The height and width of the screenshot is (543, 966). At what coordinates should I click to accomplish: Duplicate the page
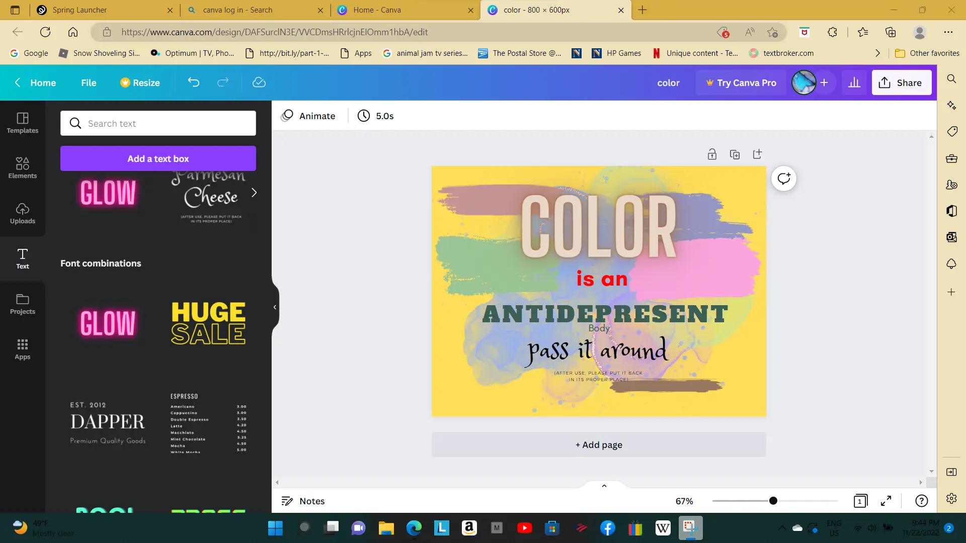tap(735, 154)
